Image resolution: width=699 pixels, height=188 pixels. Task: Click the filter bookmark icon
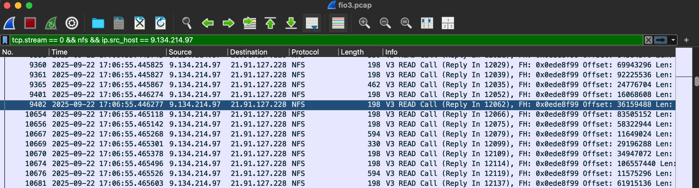click(5, 40)
